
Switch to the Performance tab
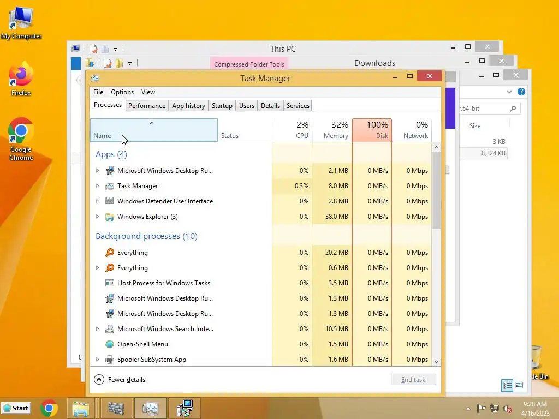pyautogui.click(x=147, y=106)
